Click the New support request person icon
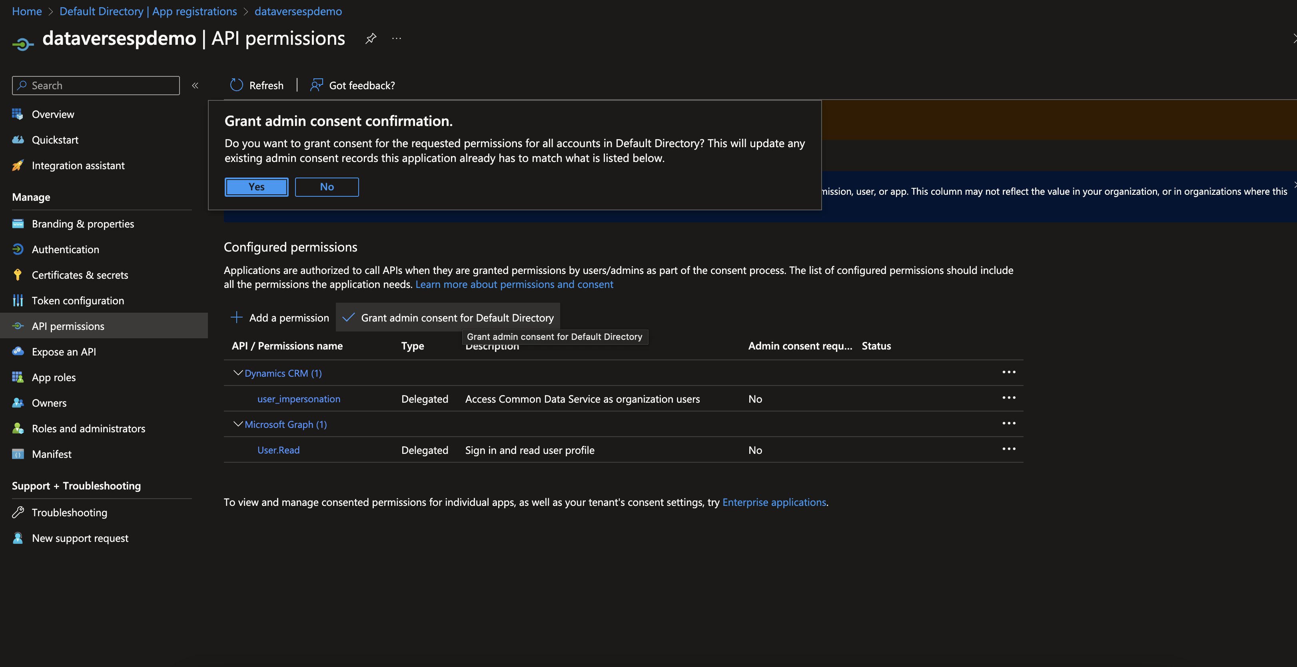This screenshot has height=667, width=1297. (18, 538)
